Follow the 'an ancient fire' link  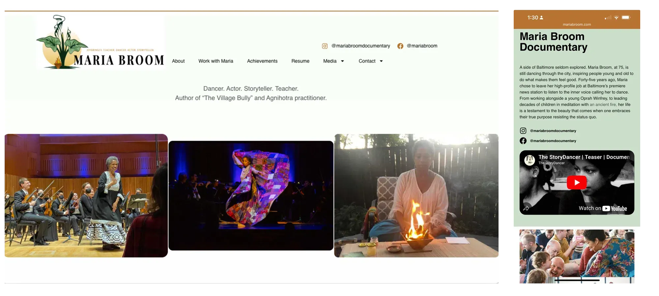(x=603, y=104)
